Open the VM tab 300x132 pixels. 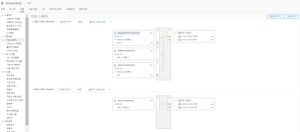coord(44,9)
